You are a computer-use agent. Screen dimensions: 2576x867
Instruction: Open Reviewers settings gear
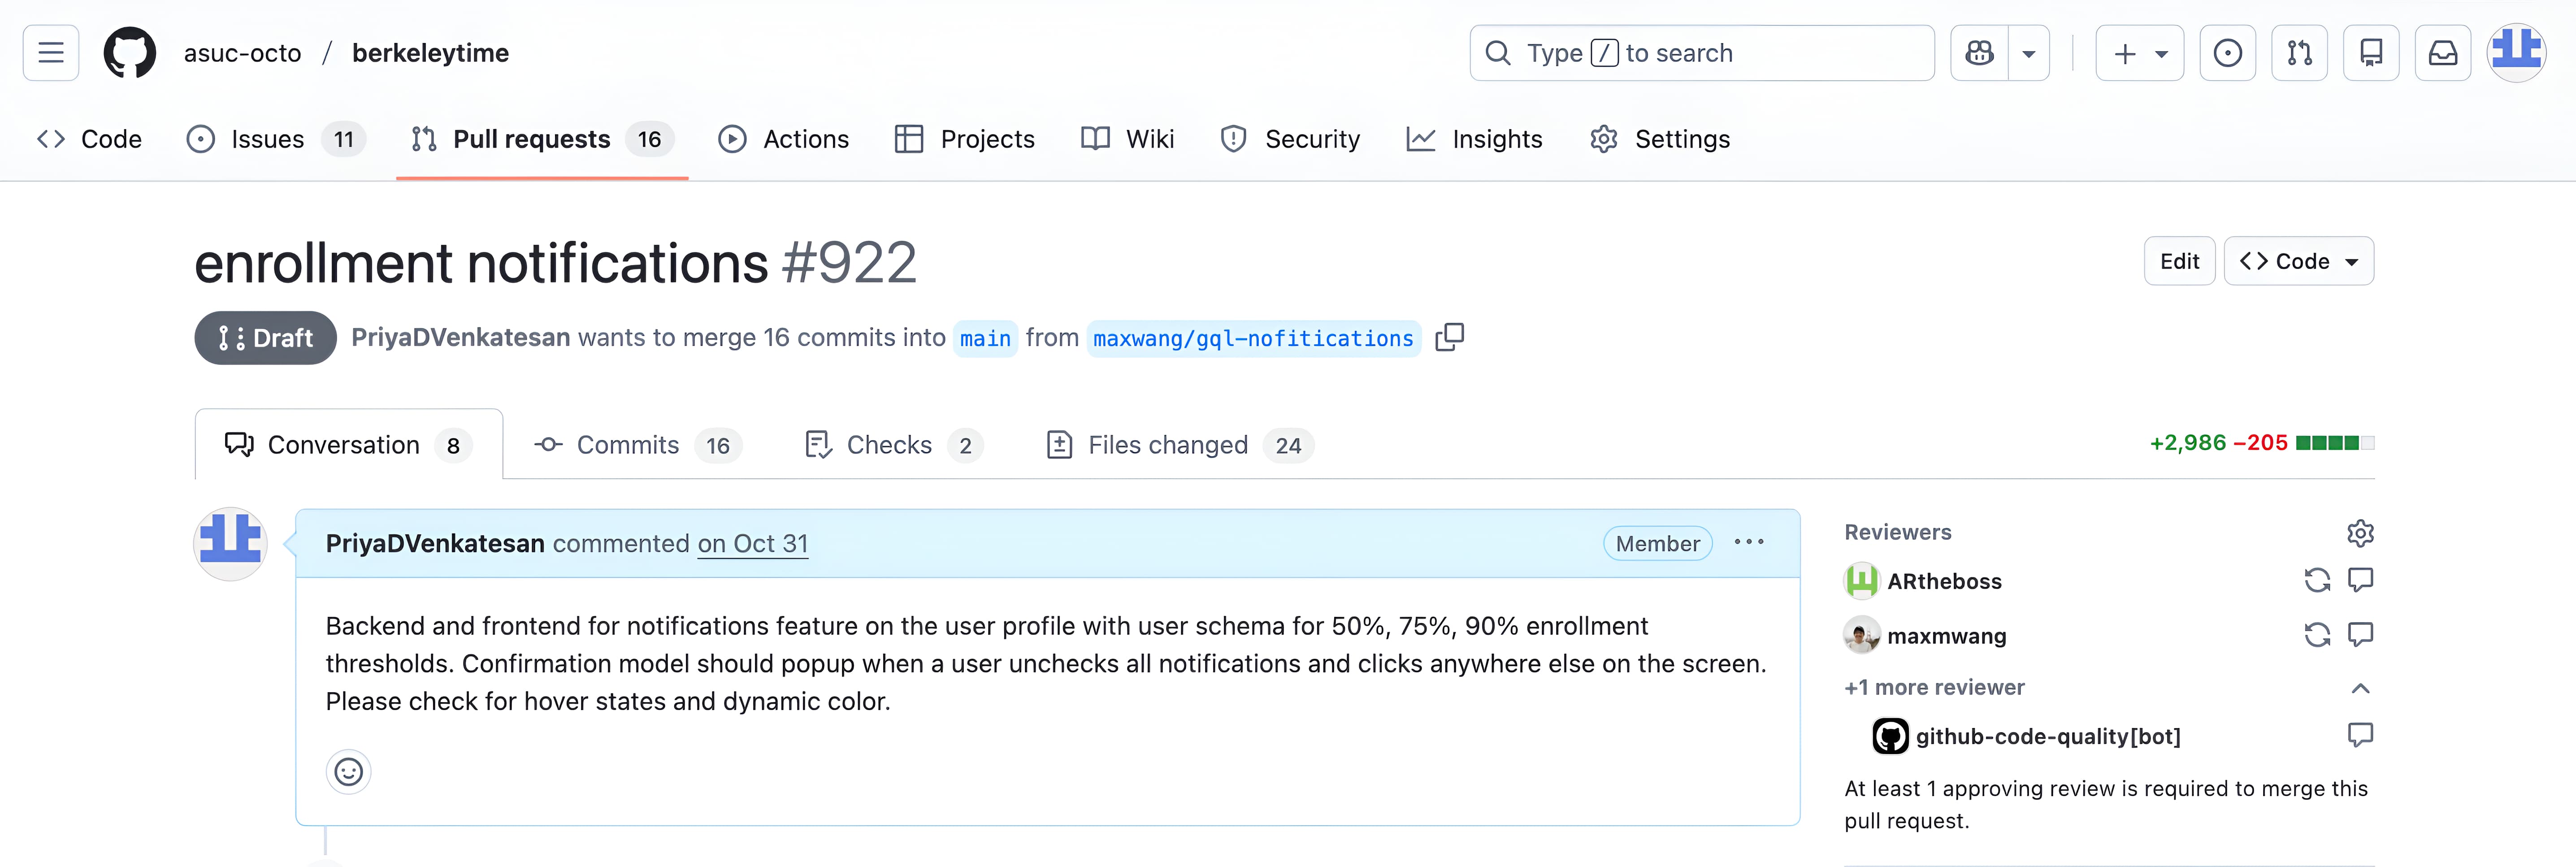pyautogui.click(x=2360, y=533)
